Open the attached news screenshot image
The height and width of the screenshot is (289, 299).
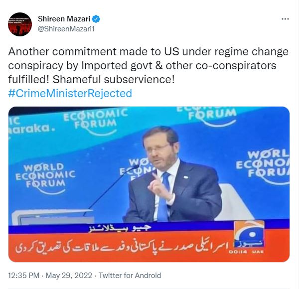(x=149, y=184)
